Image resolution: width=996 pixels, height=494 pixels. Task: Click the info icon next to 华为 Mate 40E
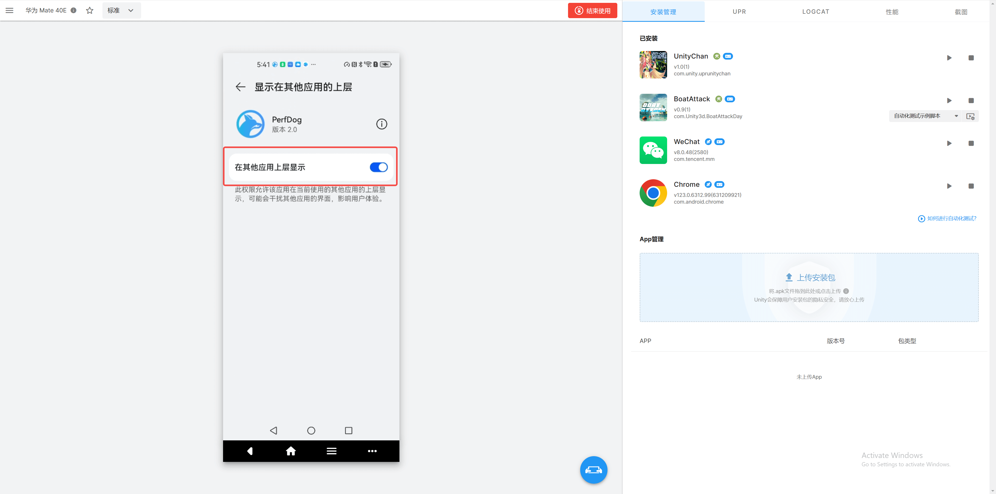73,10
